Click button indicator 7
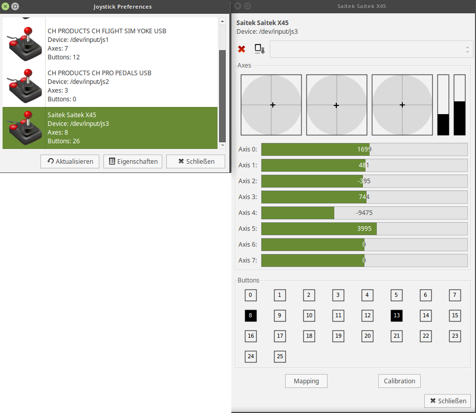Image resolution: width=476 pixels, height=413 pixels. pyautogui.click(x=455, y=295)
